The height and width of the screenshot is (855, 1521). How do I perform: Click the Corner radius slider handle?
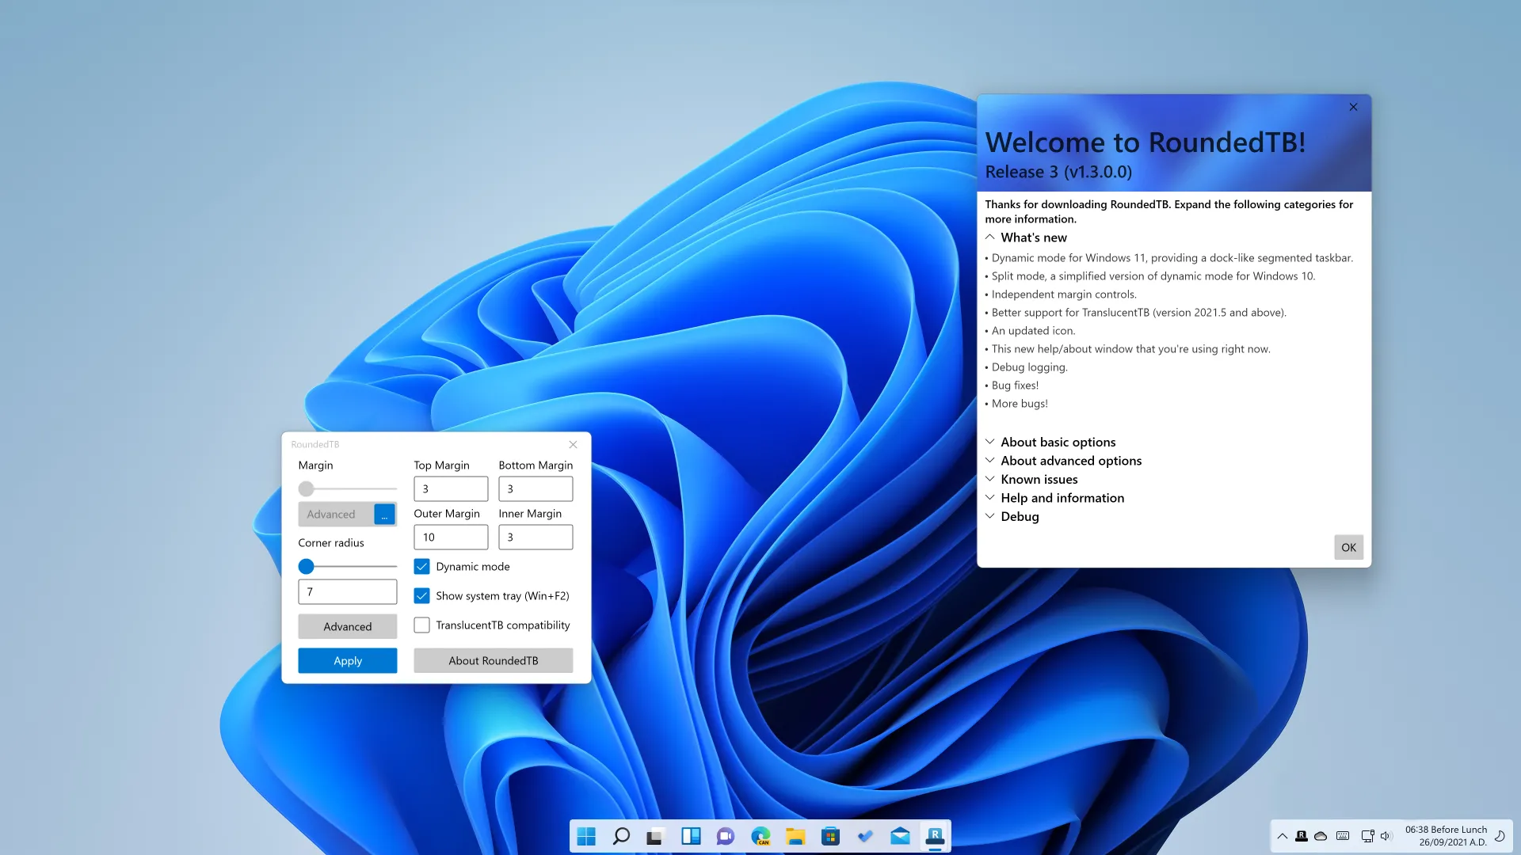(x=307, y=567)
